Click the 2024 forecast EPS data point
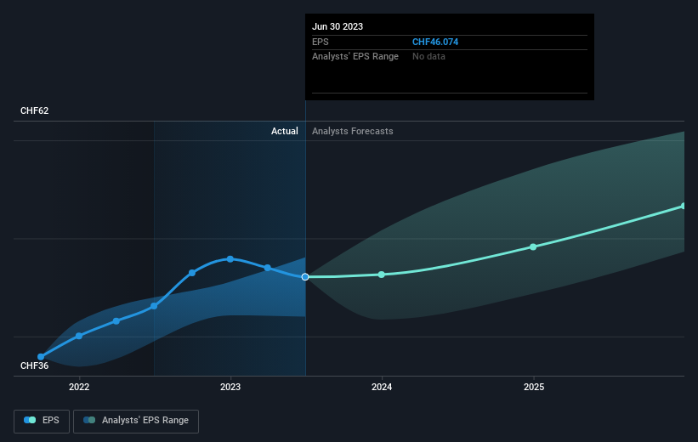This screenshot has width=698, height=442. [x=382, y=275]
